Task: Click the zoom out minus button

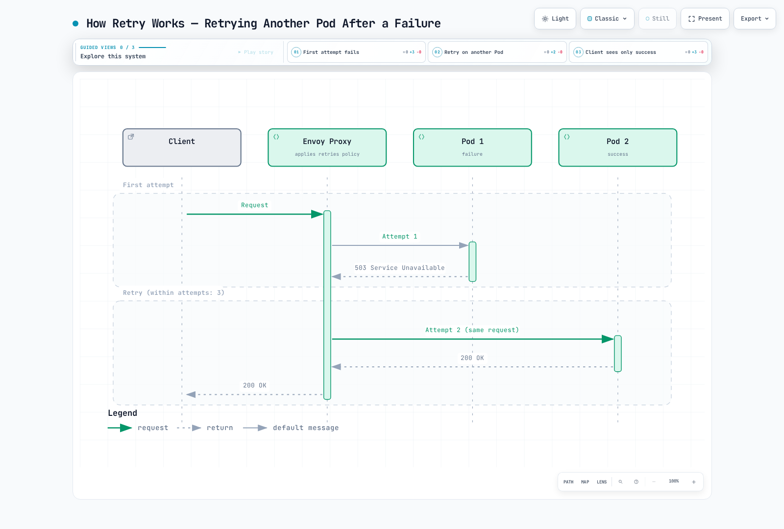Action: tap(654, 482)
